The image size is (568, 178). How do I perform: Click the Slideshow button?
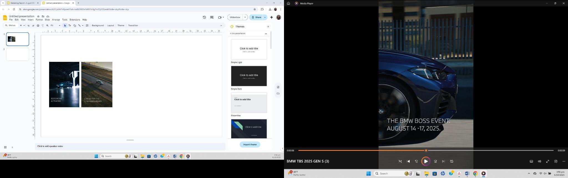235,17
